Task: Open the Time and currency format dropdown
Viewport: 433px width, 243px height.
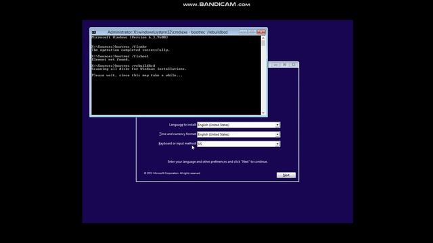Action: pyautogui.click(x=239, y=134)
